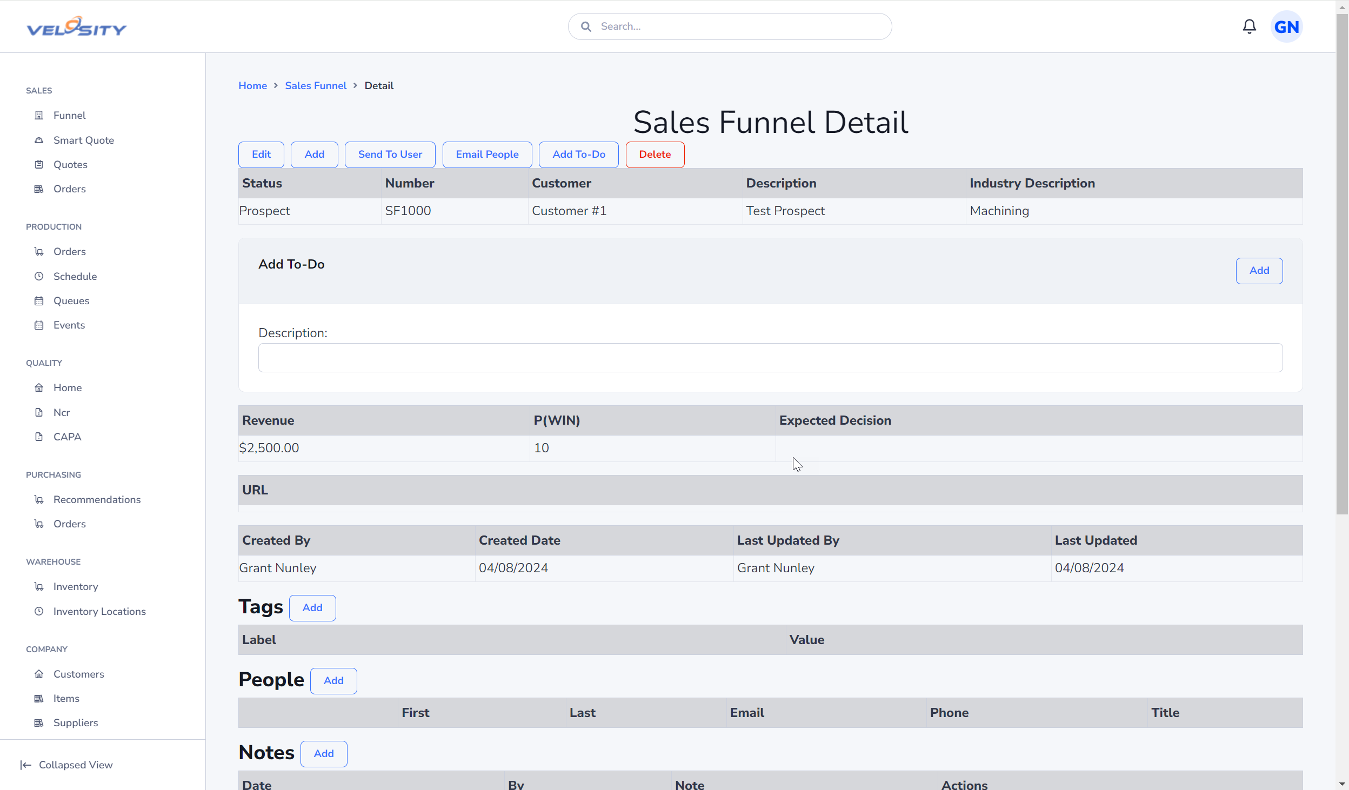Click the CAPA document icon

(39, 437)
